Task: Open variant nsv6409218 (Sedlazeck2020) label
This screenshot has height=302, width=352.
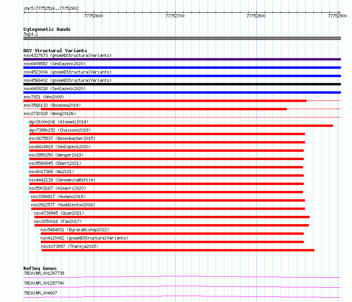Action: [x=55, y=89]
